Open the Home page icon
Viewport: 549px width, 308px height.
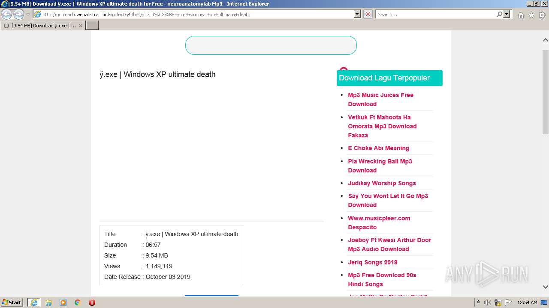[x=521, y=15]
